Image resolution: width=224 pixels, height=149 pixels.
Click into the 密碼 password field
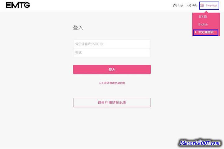tap(112, 53)
